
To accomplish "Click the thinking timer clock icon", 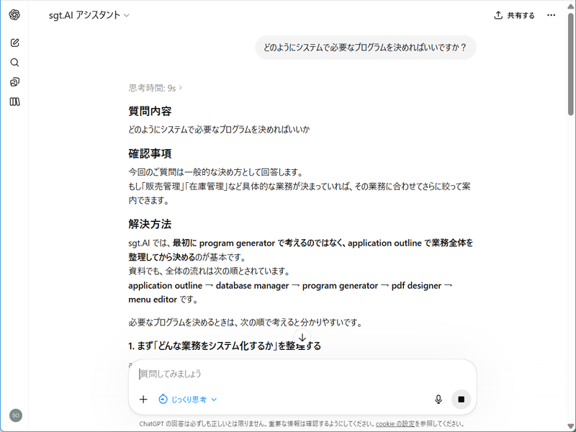I will tap(163, 400).
